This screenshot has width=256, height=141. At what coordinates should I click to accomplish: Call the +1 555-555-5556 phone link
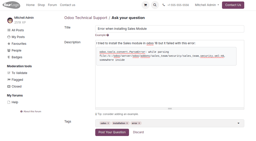coord(178,5)
